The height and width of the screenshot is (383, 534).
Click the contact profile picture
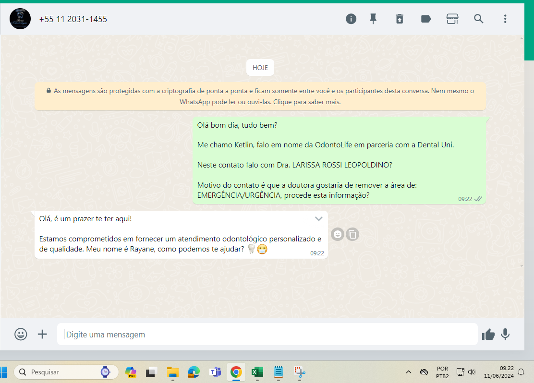tap(20, 19)
